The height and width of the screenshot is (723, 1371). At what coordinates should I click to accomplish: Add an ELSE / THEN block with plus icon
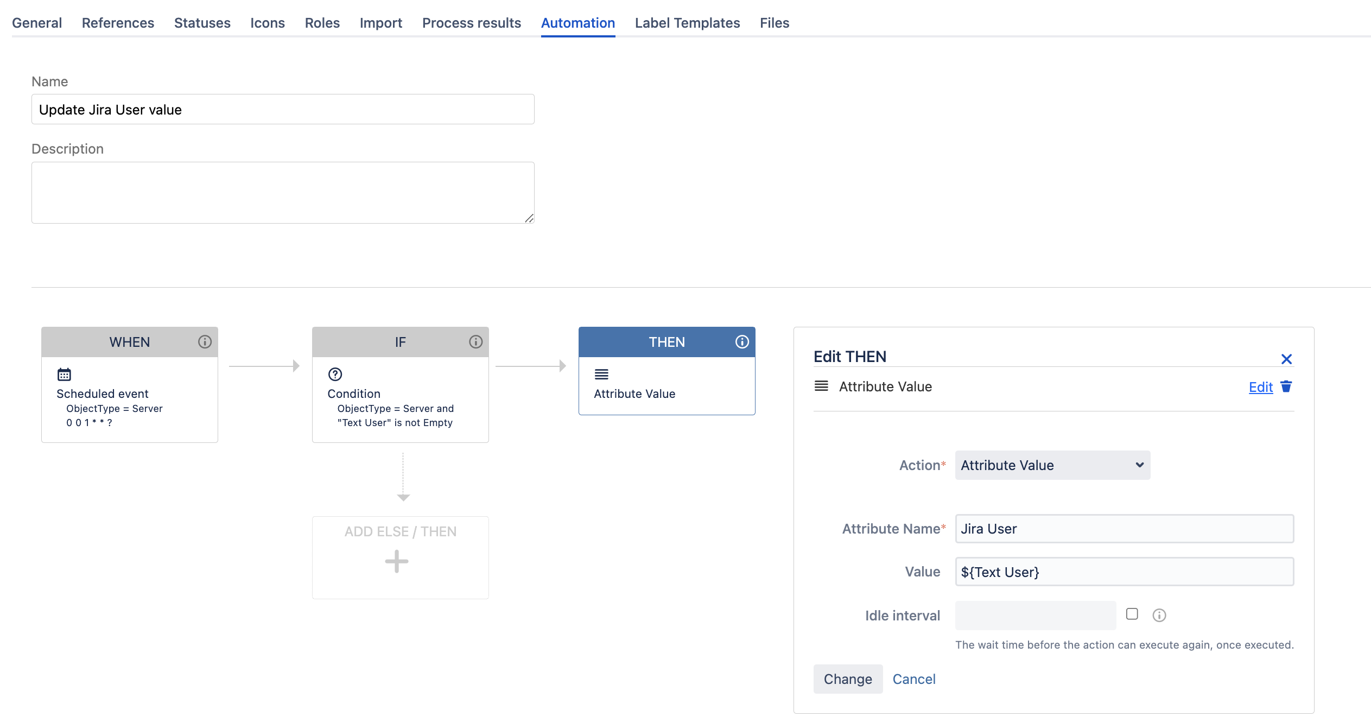(x=397, y=561)
